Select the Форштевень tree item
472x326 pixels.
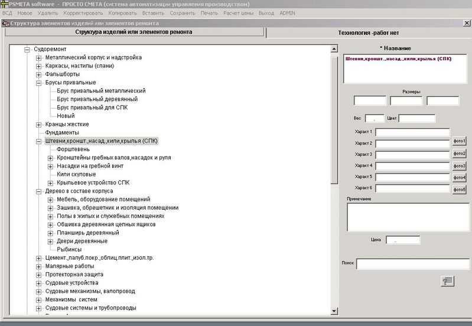pyautogui.click(x=73, y=150)
